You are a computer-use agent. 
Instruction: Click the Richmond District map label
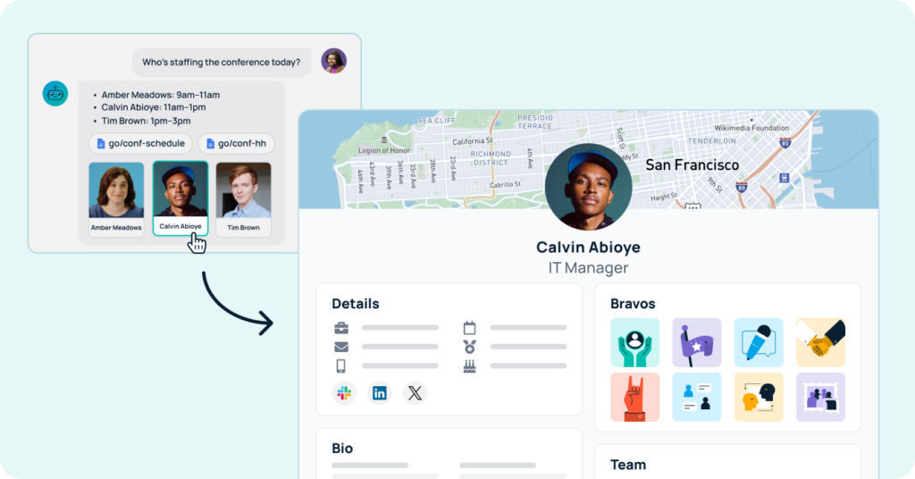pos(491,158)
